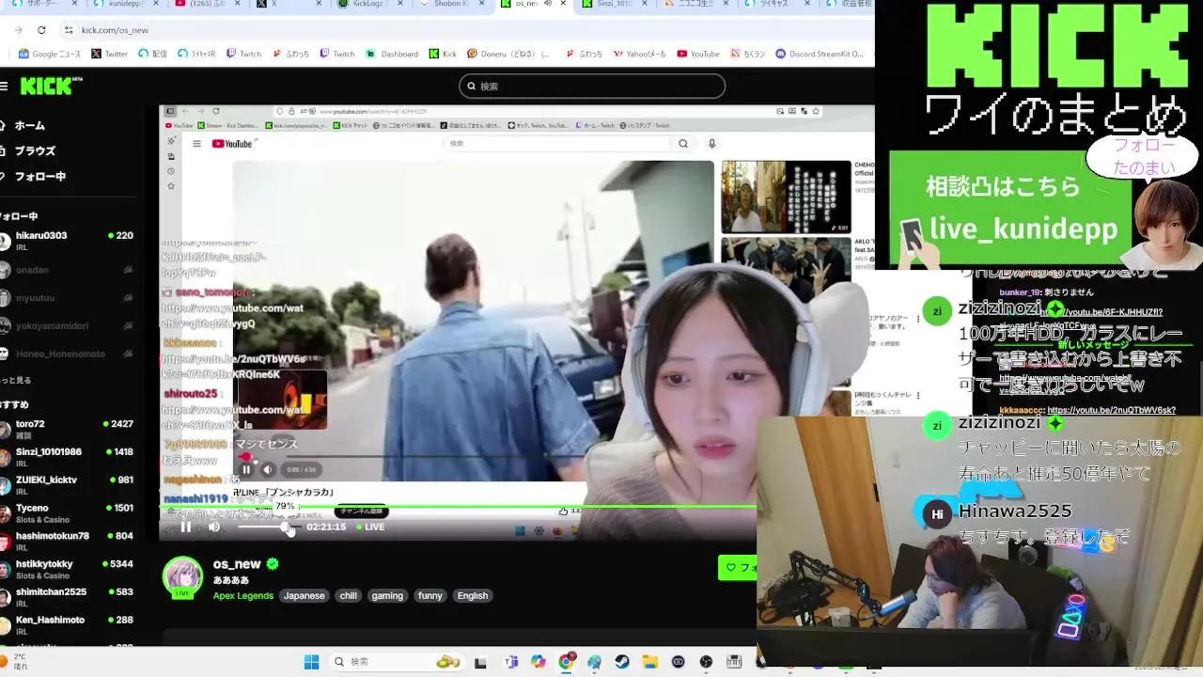
Task: Go forward with the browser arrow
Action: pyautogui.click(x=18, y=30)
